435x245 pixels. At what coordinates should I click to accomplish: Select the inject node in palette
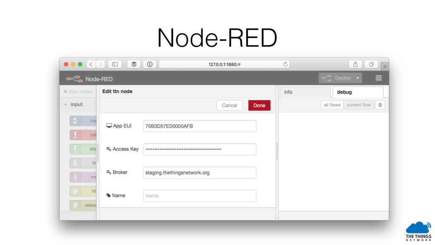point(83,121)
